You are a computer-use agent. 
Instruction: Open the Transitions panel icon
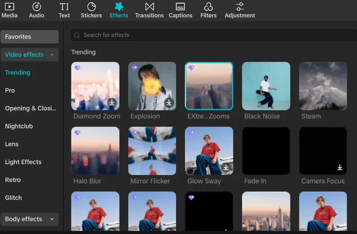tap(149, 7)
